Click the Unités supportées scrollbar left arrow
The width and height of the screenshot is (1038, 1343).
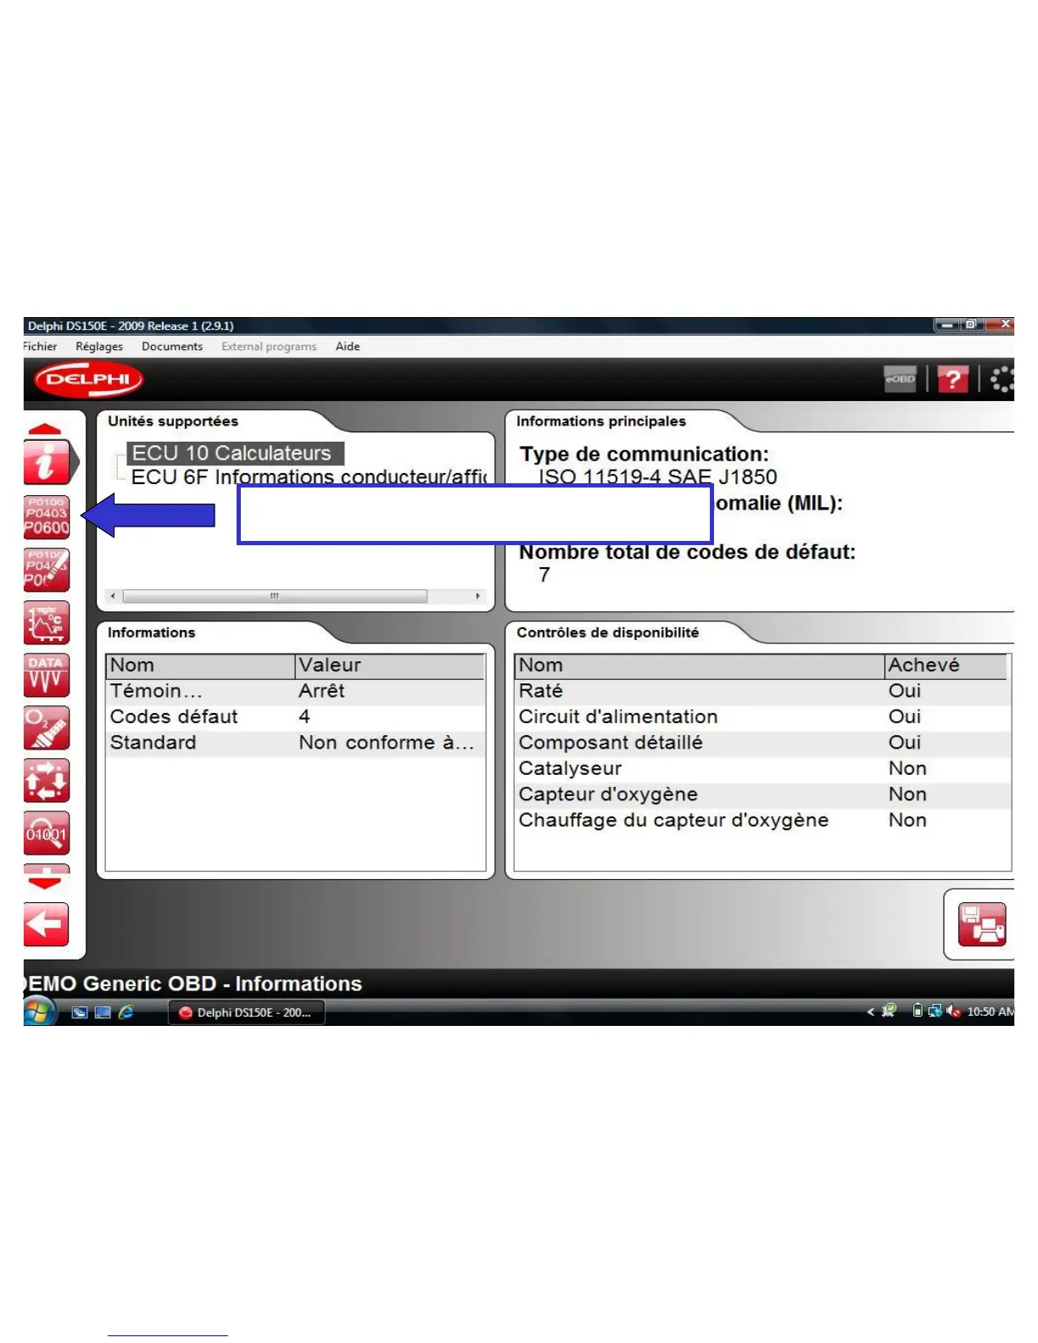[113, 596]
